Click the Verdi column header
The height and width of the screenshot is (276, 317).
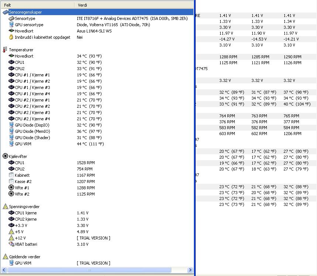[x=134, y=5]
